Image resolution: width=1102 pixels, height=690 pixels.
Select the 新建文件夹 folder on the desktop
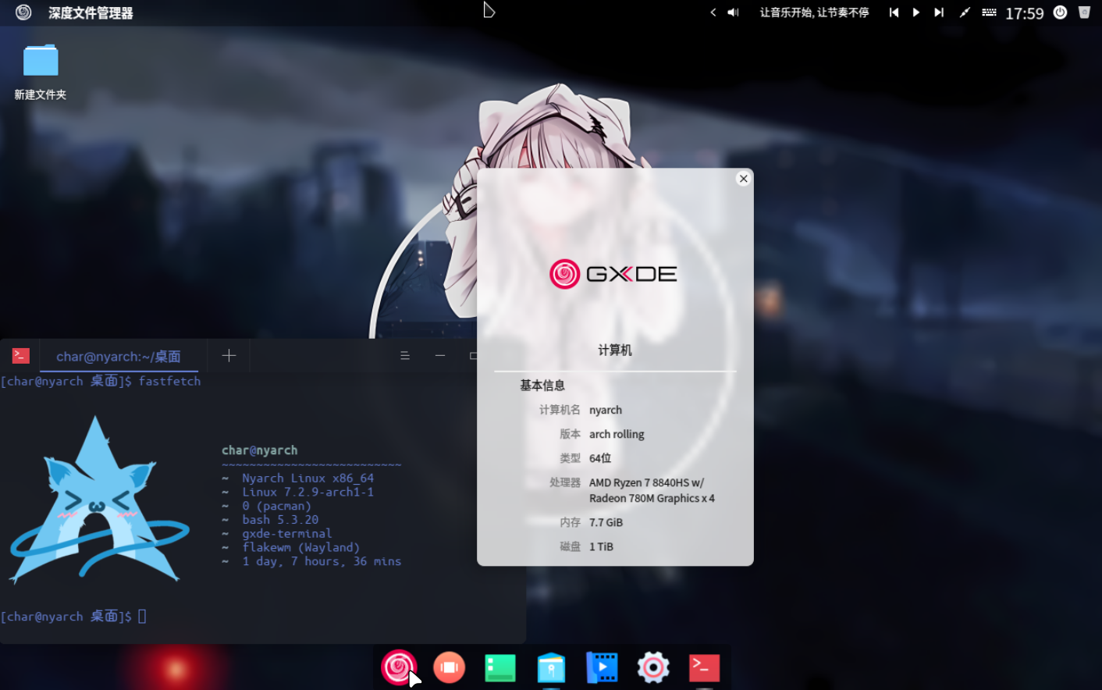coord(41,72)
